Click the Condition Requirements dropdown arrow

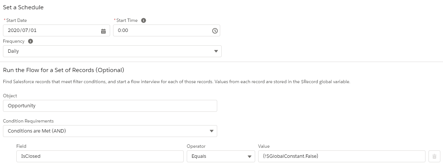pos(212,131)
